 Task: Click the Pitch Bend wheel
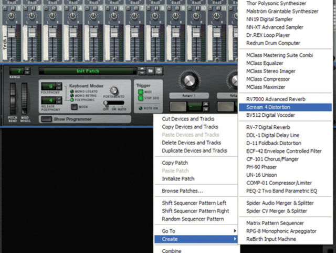(13, 99)
